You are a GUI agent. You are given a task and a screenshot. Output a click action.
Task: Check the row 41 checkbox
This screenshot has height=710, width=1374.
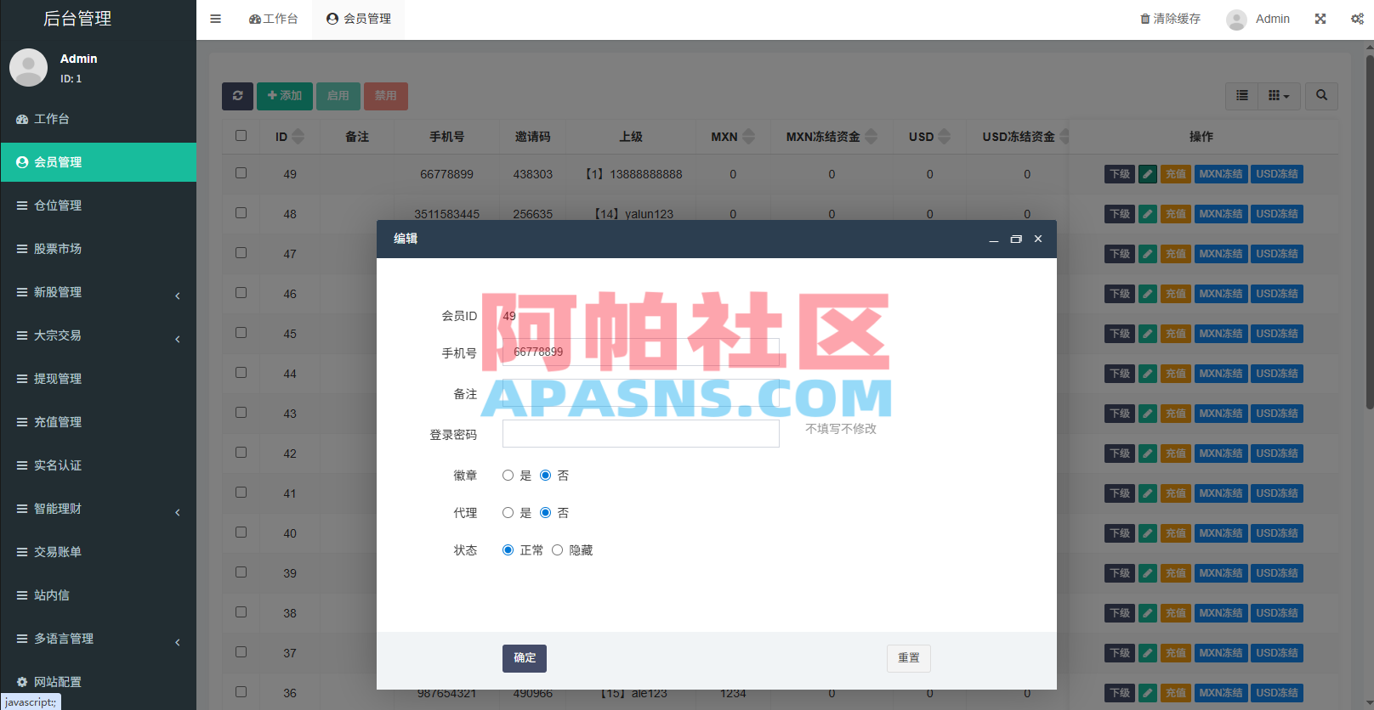[x=241, y=493]
